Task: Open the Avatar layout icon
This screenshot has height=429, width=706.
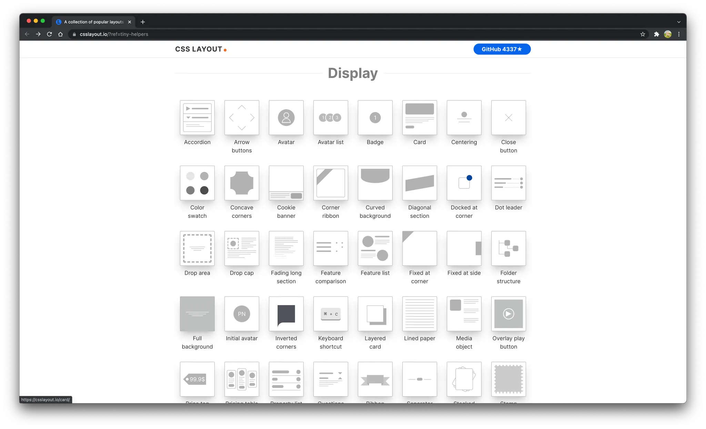Action: (x=286, y=118)
